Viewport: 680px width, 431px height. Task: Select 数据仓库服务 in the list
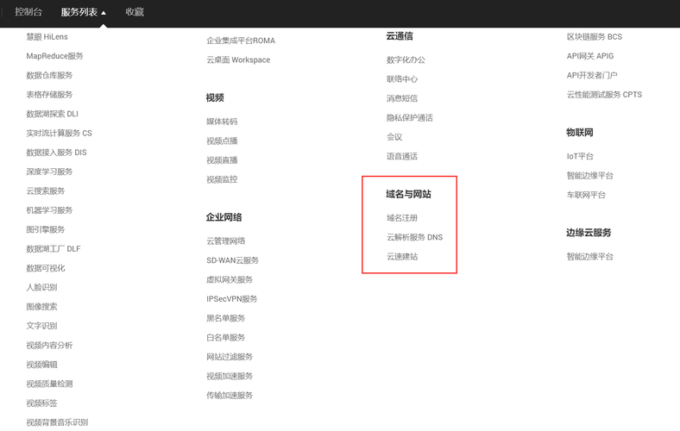(x=49, y=75)
